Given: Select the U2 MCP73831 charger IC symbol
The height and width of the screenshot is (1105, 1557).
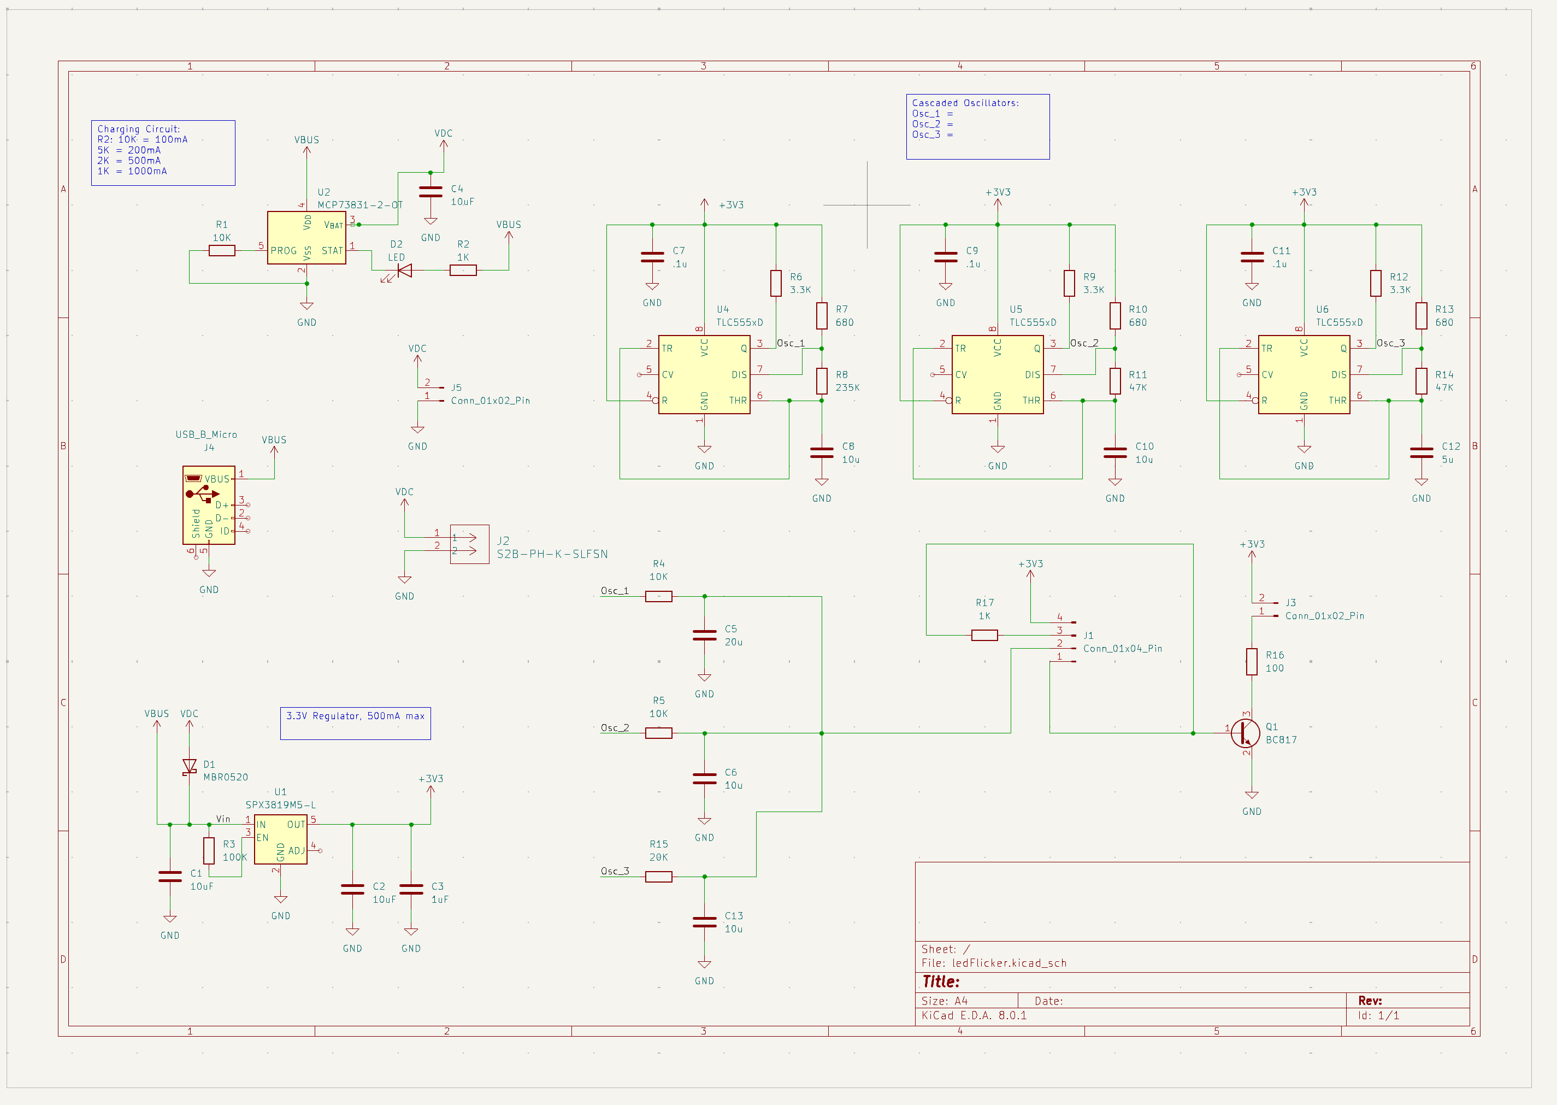Looking at the screenshot, I should pyautogui.click(x=307, y=238).
